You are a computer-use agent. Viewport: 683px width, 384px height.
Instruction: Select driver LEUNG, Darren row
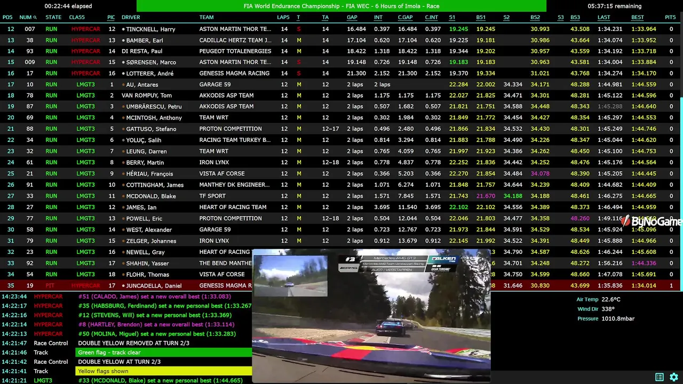click(340, 151)
